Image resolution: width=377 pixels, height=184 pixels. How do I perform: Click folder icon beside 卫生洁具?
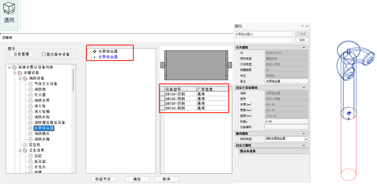(25, 150)
